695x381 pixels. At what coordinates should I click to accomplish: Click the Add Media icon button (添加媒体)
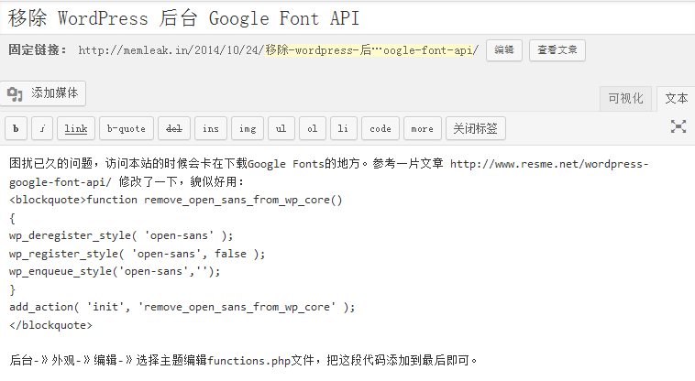coord(43,93)
